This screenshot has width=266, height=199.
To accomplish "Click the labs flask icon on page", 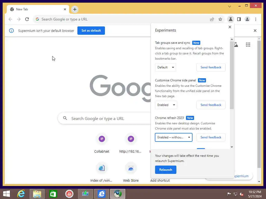I will [x=236, y=45].
